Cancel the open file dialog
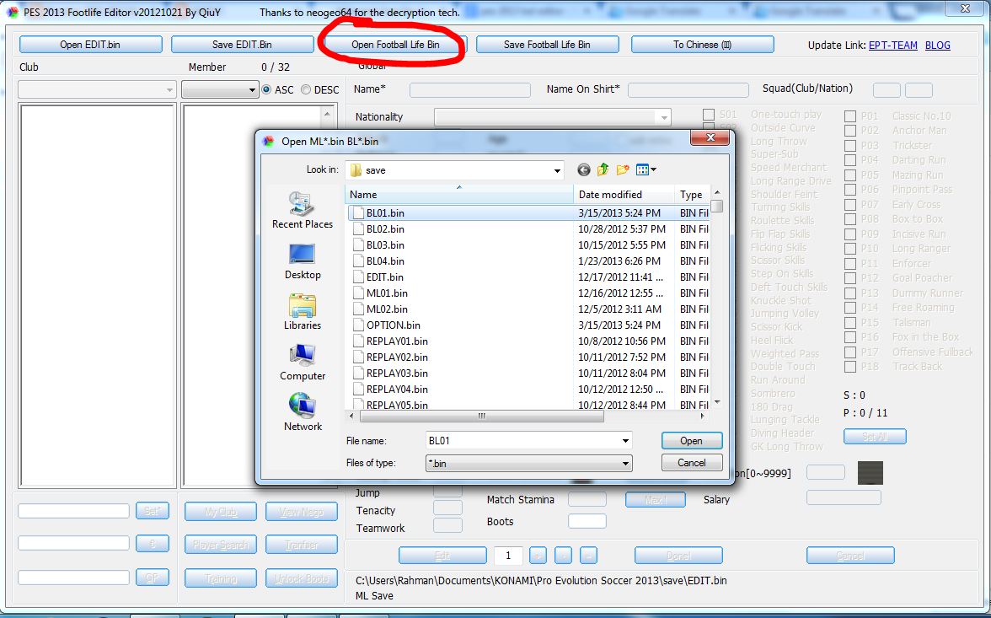Image resolution: width=991 pixels, height=618 pixels. coord(691,463)
